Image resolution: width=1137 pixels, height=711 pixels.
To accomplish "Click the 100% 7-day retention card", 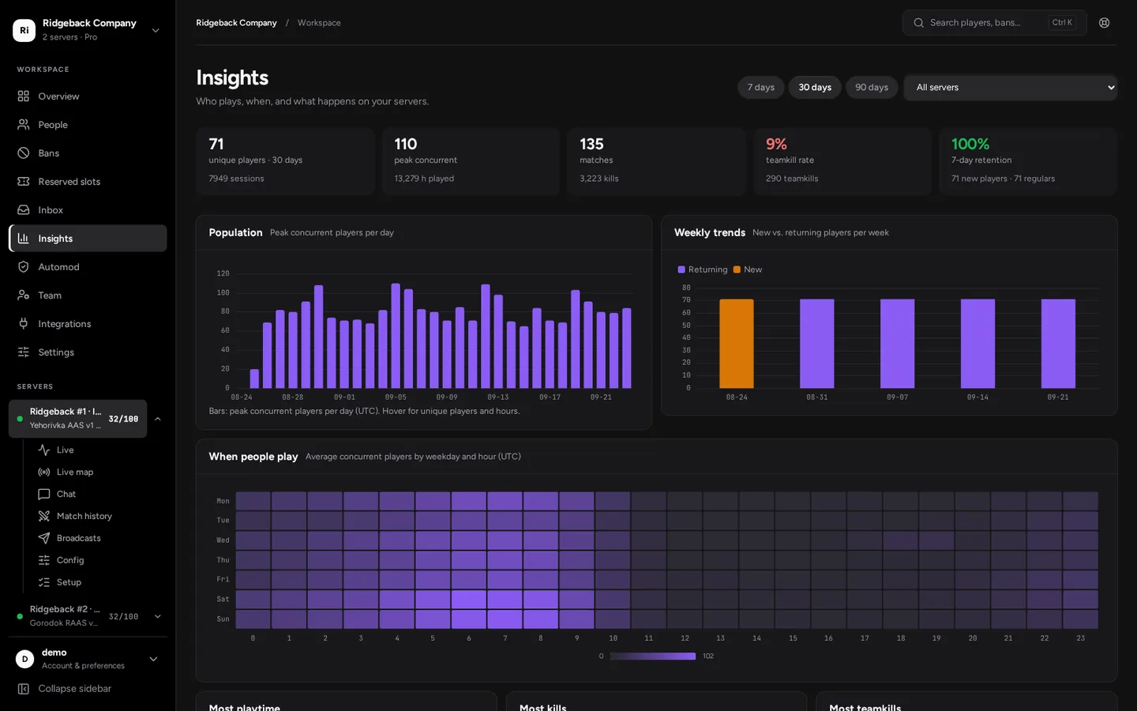I will click(1028, 162).
